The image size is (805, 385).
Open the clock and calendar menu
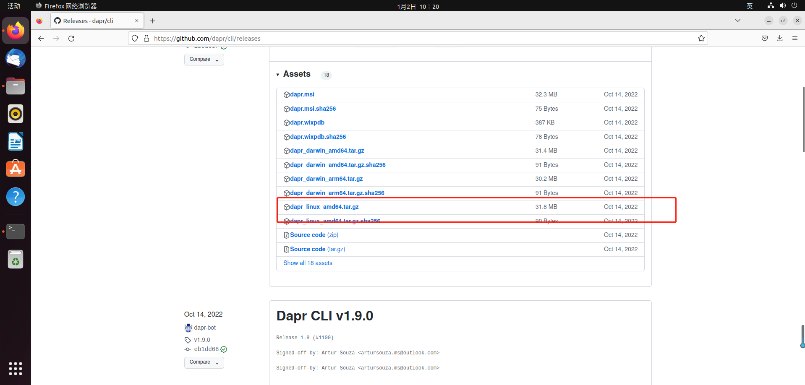418,6
